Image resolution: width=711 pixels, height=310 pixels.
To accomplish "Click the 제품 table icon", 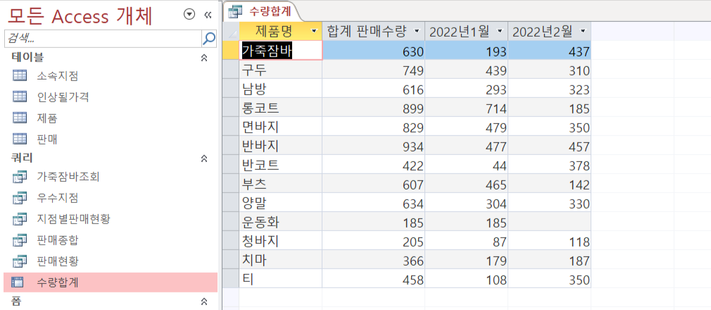I will point(20,118).
